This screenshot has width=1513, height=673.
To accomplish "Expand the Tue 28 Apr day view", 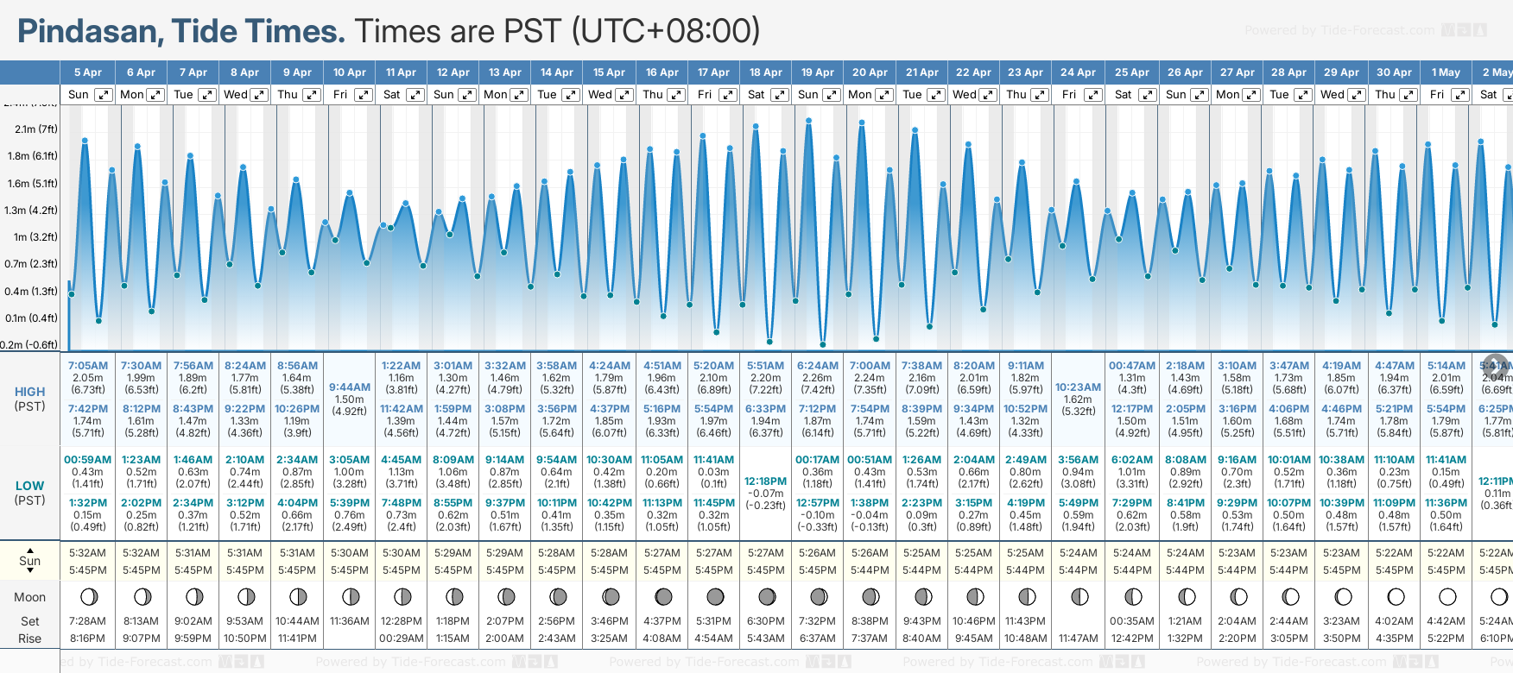I will [x=1303, y=95].
